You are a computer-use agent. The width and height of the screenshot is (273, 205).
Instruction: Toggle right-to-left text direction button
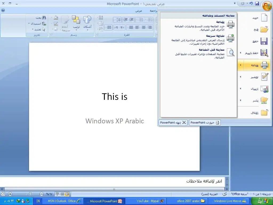[x=122, y=27]
